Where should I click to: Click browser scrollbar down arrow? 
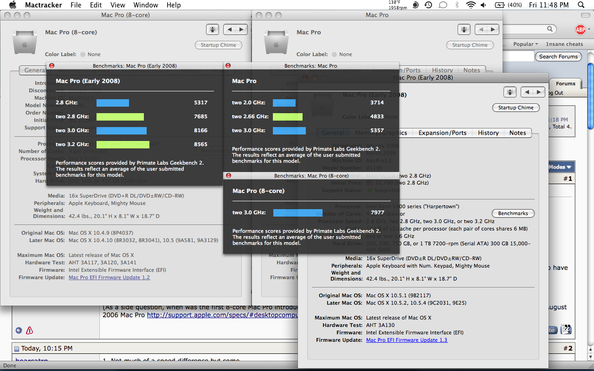[x=590, y=358]
